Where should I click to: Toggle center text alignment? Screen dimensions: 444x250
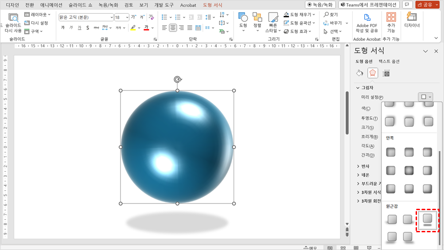[x=173, y=27]
